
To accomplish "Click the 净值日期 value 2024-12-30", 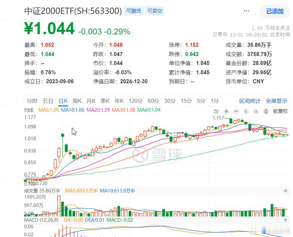I will tap(134, 81).
